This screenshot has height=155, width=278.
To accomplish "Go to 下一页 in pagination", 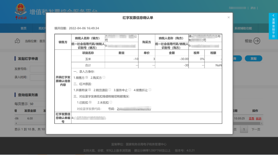I will tap(256, 129).
